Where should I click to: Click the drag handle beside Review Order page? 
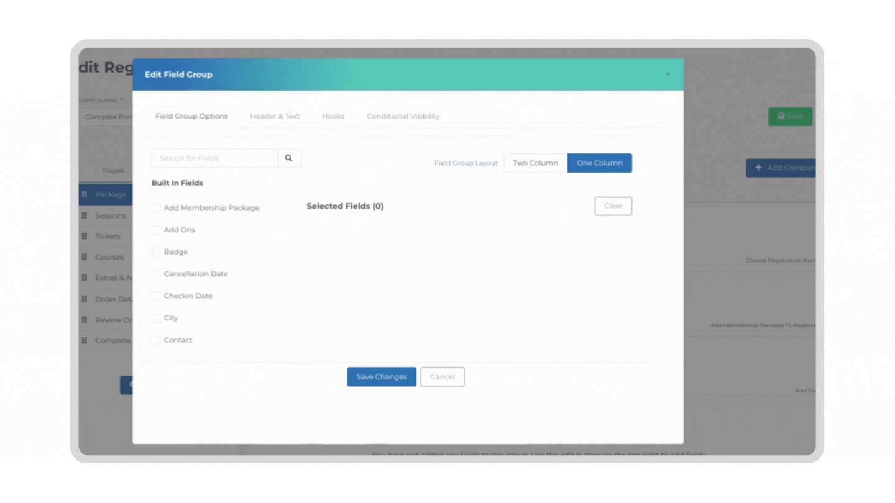point(85,320)
